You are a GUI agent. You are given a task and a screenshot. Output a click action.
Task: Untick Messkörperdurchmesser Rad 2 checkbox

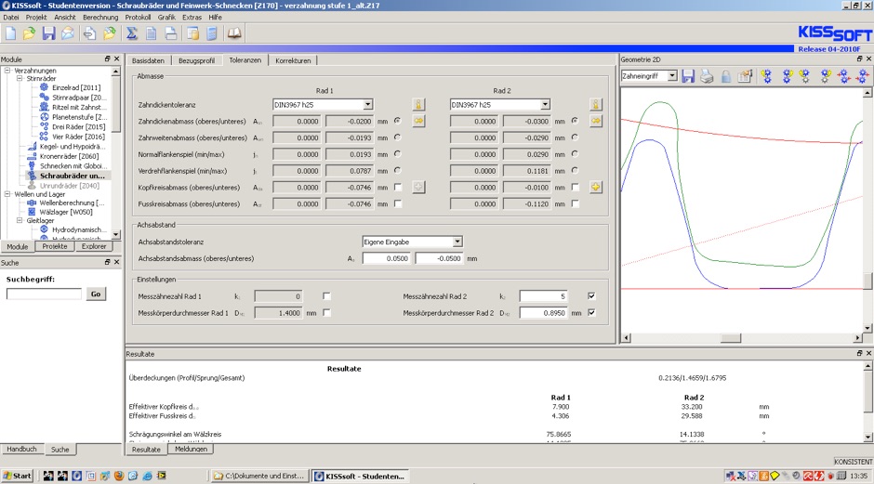coord(591,313)
